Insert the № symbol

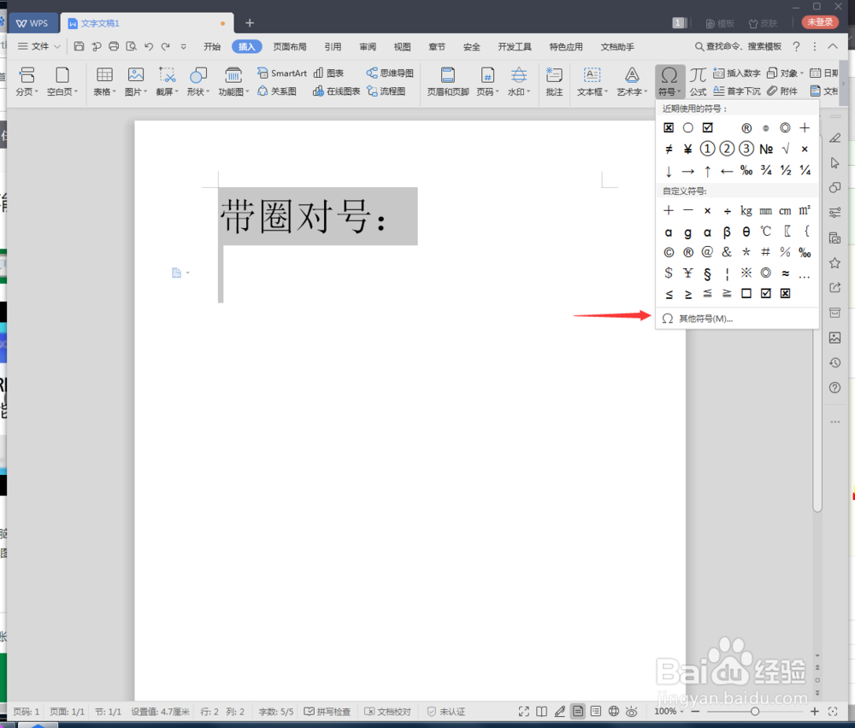tap(766, 149)
